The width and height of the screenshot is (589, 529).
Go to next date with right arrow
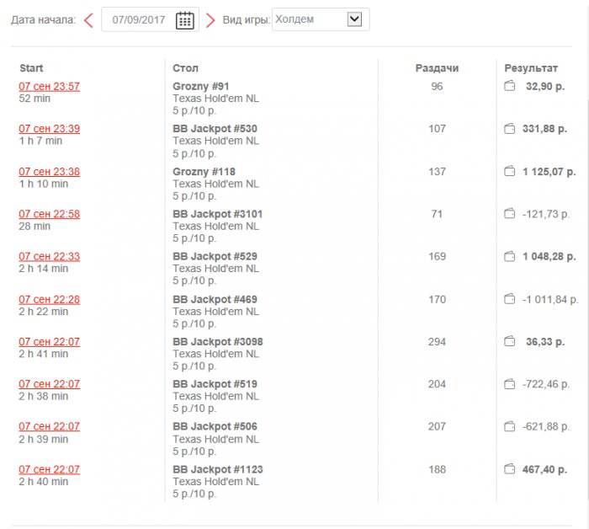point(210,19)
